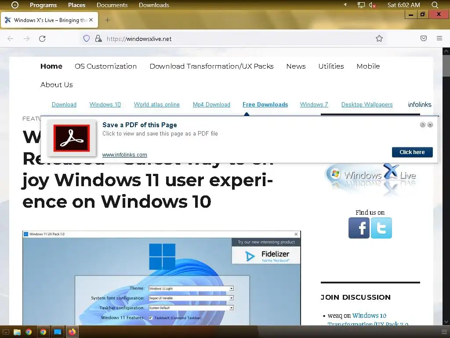Go to the Home nav item
The image size is (450, 338).
tap(51, 66)
